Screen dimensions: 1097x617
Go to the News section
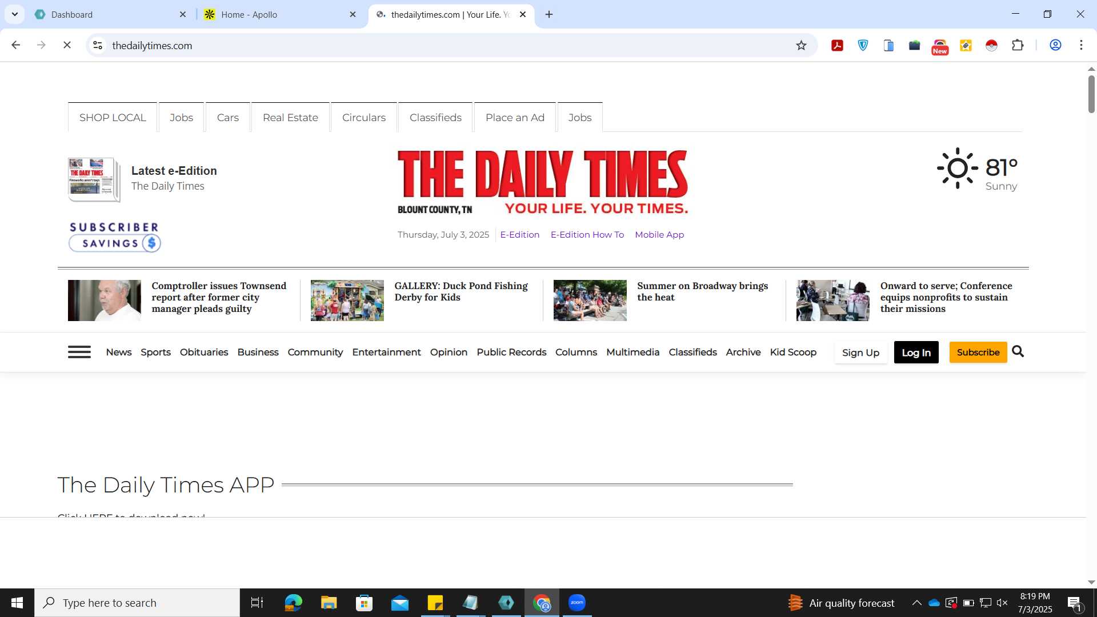pos(119,352)
